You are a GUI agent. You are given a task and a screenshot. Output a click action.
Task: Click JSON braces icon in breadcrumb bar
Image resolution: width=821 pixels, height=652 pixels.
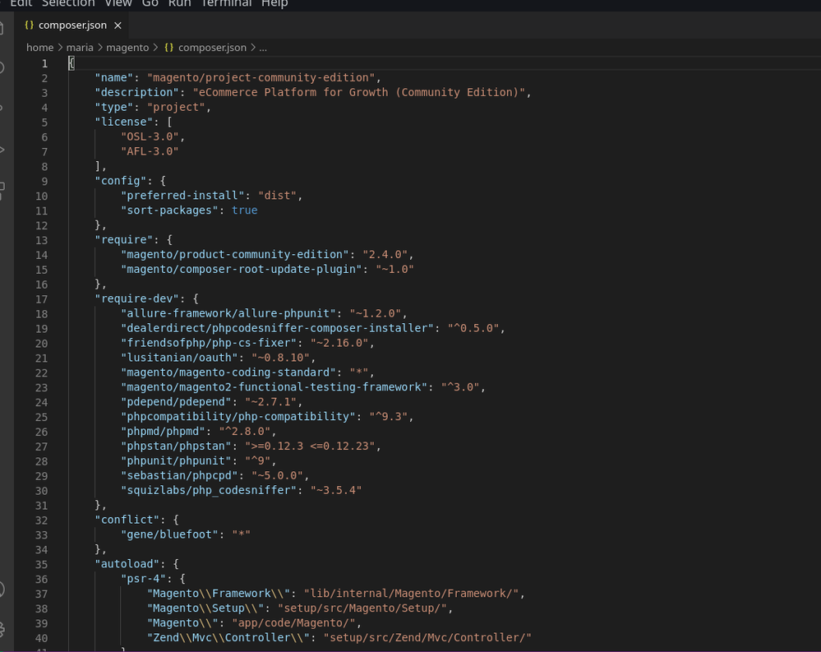(x=168, y=48)
